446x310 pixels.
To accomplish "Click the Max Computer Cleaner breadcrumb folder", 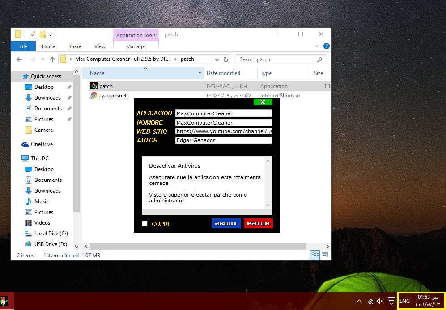I will point(123,59).
